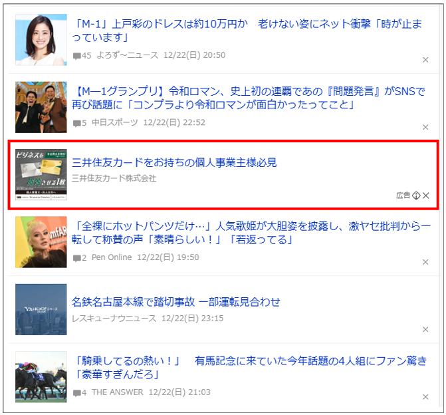Click timestamp 12/22(日) 21:03
Image resolution: width=446 pixels, height=415 pixels.
[x=179, y=392]
